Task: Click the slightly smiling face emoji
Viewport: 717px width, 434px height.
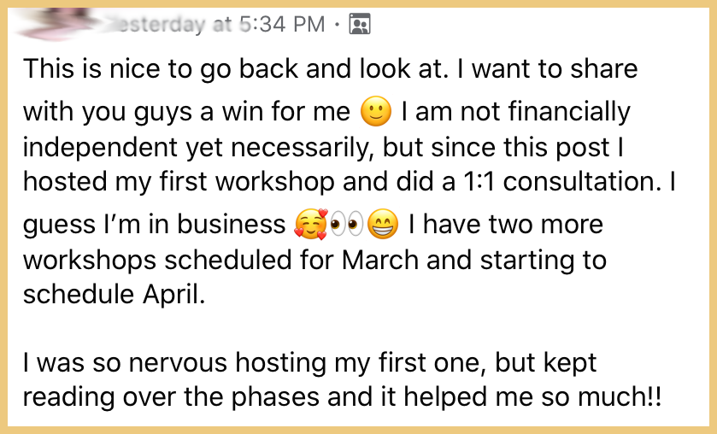Action: (x=376, y=111)
